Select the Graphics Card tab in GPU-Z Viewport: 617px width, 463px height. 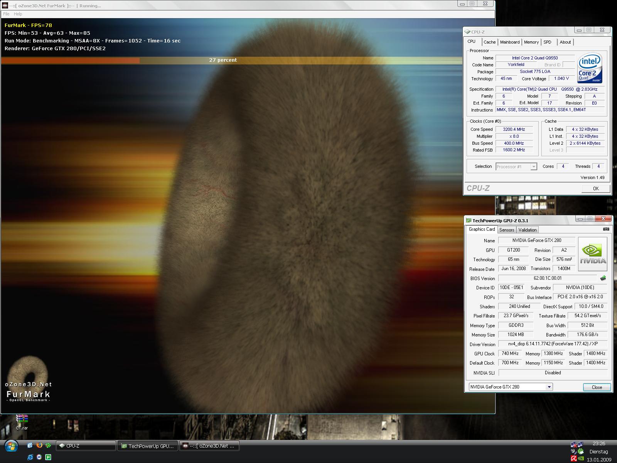pos(482,229)
